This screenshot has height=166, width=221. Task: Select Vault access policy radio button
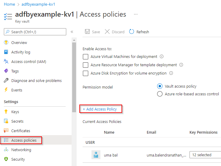[x=160, y=86]
